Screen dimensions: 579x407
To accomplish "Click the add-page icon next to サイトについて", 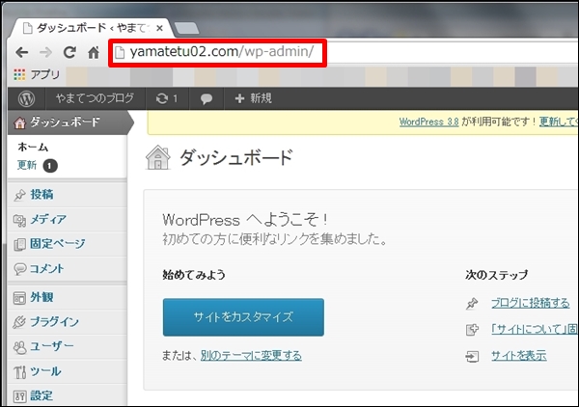I will click(x=472, y=330).
